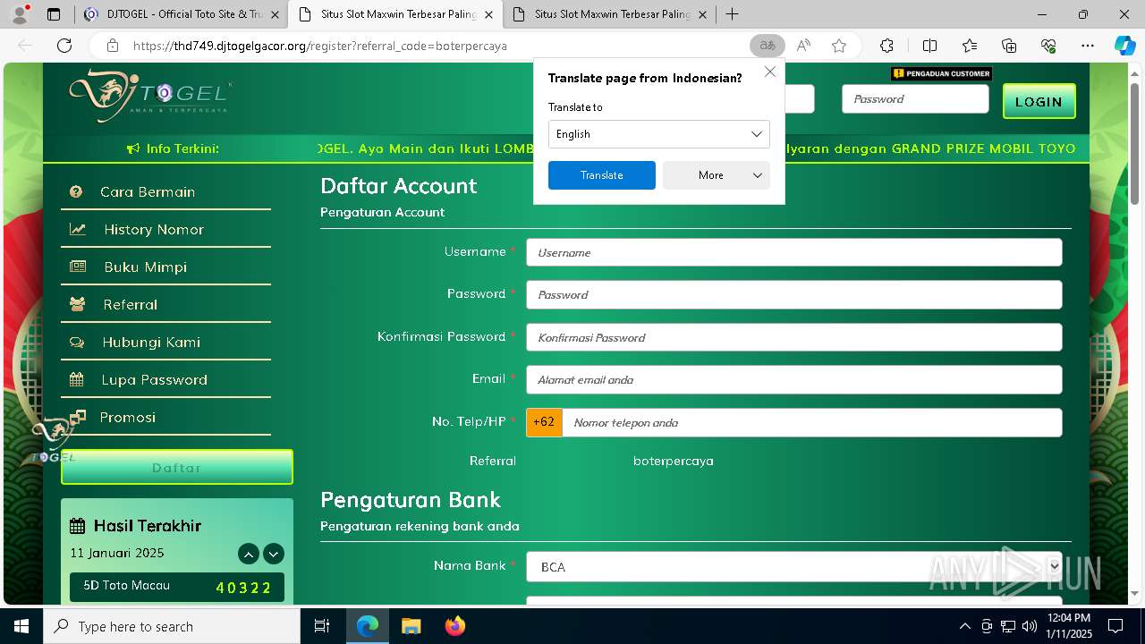1145x644 pixels.
Task: Open Settings and more ellipsis
Action: coord(1088,46)
